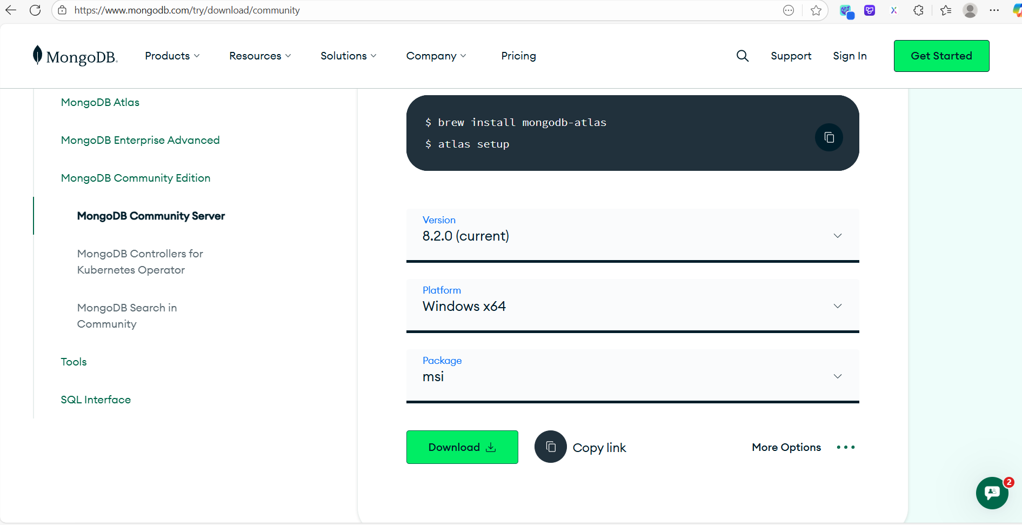
Task: Click the browser back arrow
Action: tap(11, 10)
